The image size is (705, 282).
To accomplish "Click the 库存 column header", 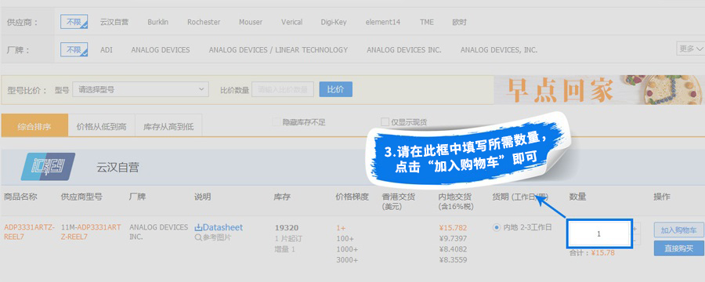I will [281, 197].
